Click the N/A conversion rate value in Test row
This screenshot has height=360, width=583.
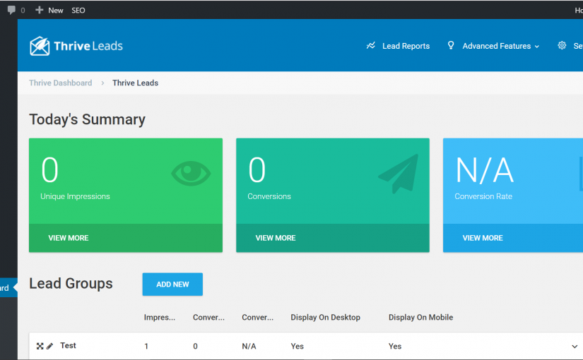[x=249, y=347]
